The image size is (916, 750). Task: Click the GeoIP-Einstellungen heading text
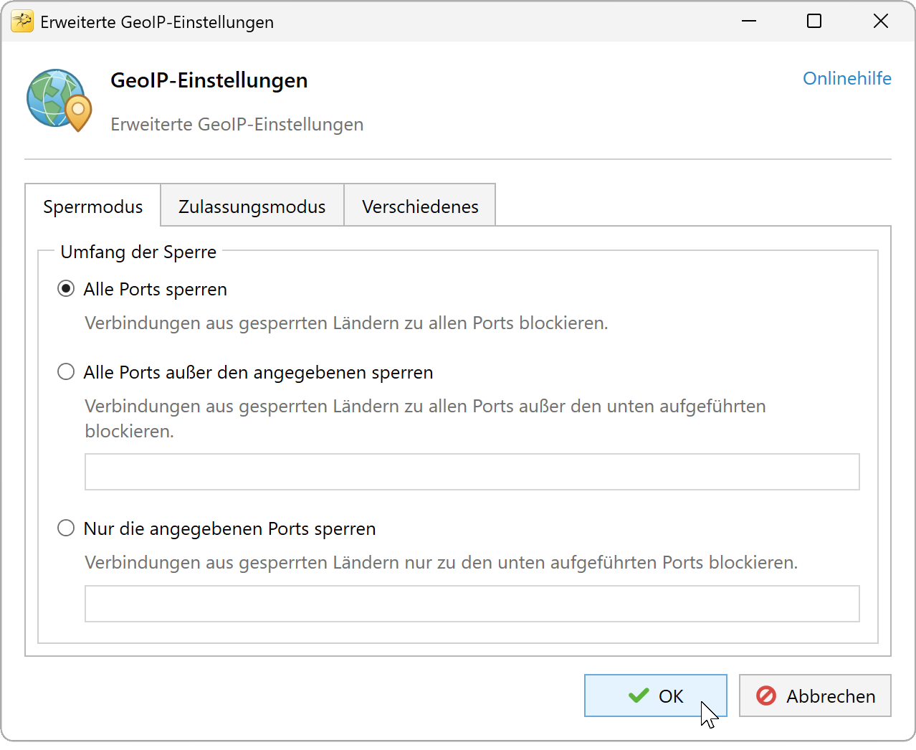click(209, 80)
